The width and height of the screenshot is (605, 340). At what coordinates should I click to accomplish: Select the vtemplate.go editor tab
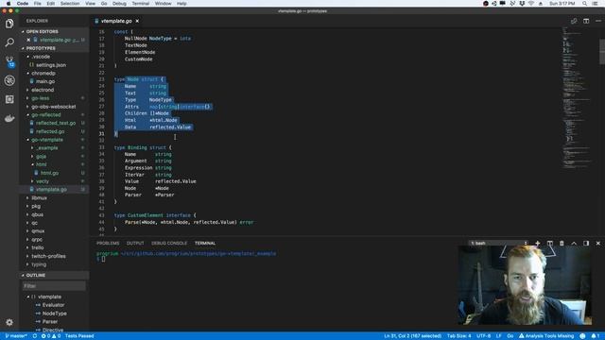coord(116,21)
